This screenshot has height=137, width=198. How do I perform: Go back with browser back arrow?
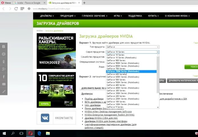click(x=3, y=9)
